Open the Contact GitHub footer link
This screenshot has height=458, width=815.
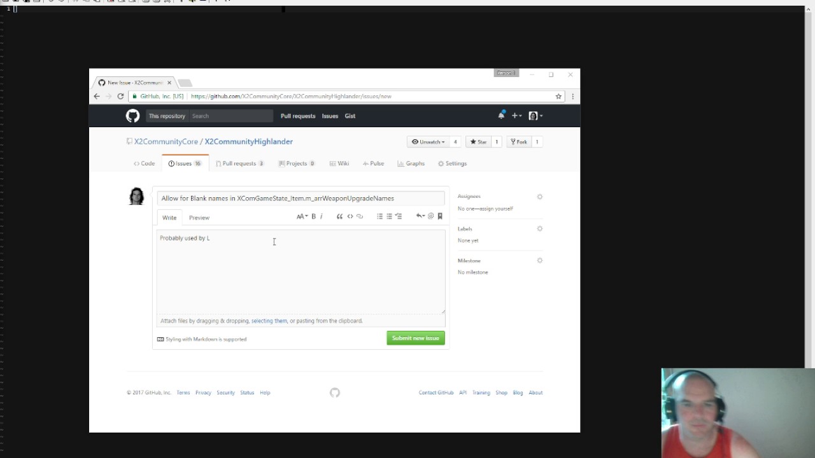(x=436, y=392)
